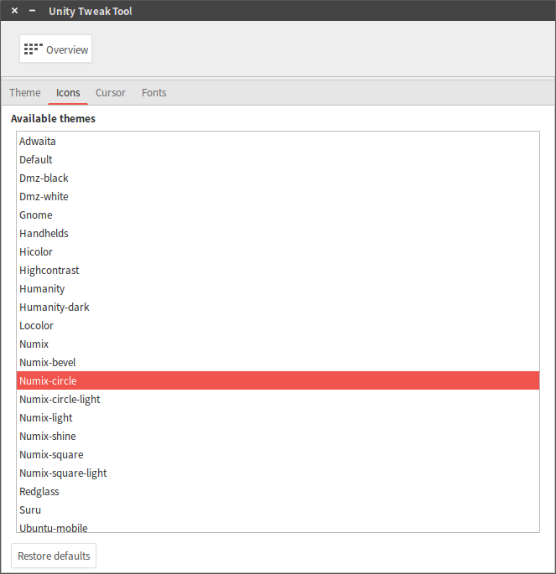556x574 pixels.
Task: Pick the Dmz-white theme row
Action: 278,197
